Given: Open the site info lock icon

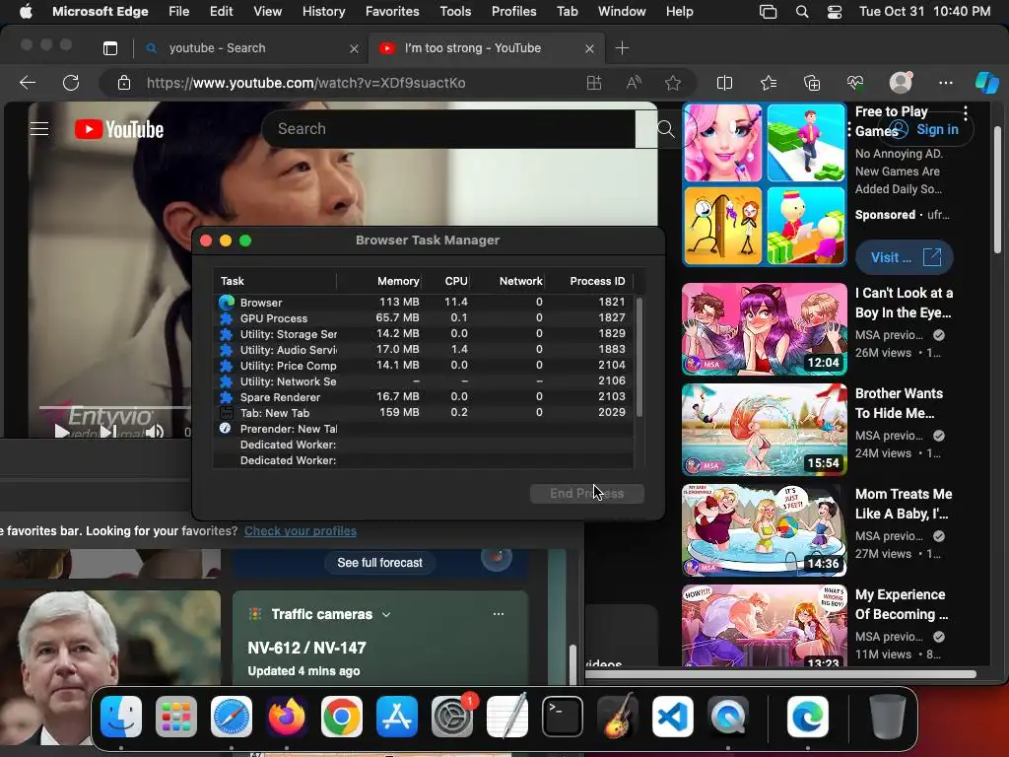Looking at the screenshot, I should click(x=123, y=83).
